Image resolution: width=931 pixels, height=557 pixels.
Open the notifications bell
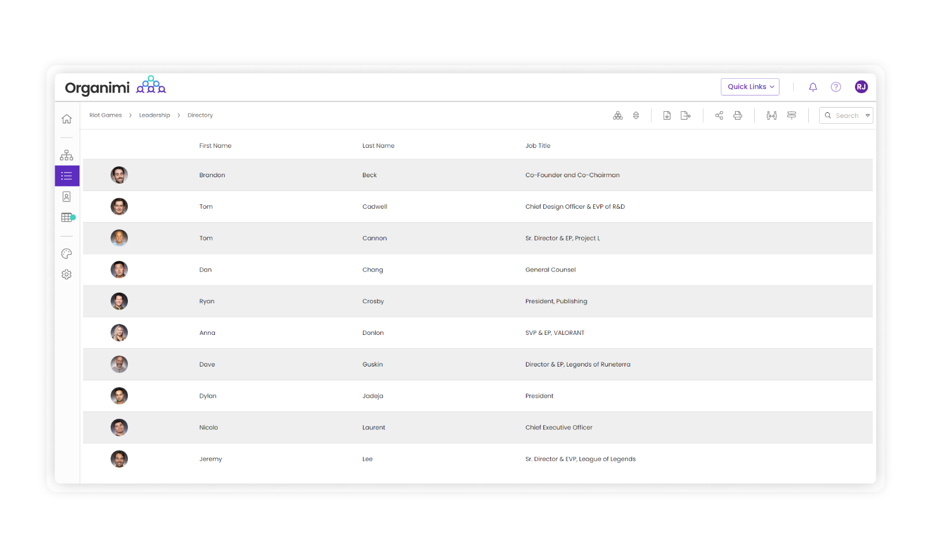(813, 87)
